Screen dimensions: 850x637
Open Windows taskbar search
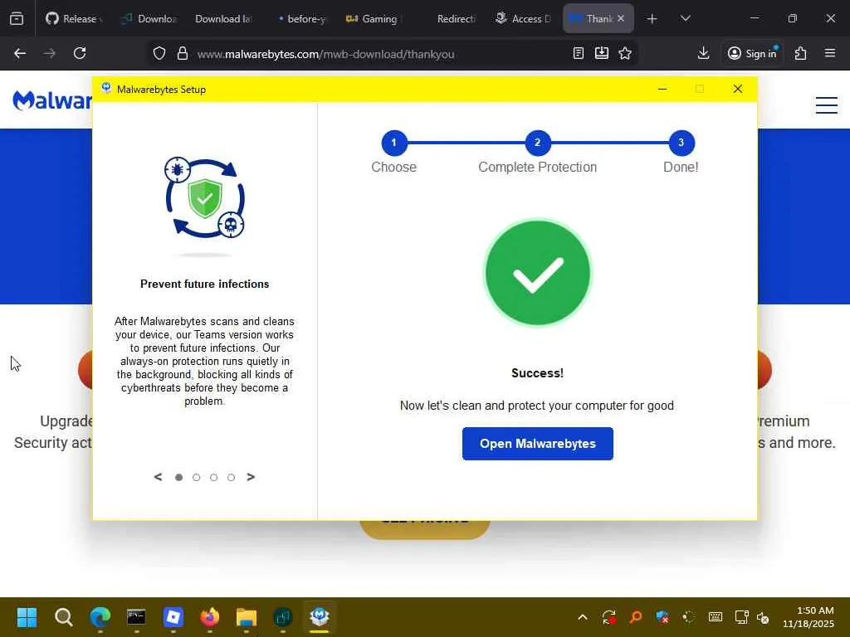click(x=63, y=617)
